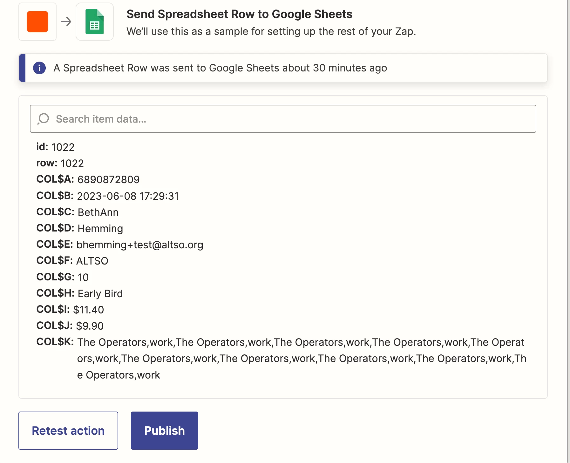Click the green Google Sheets icon
Screen dimensions: 570x463
95,22
